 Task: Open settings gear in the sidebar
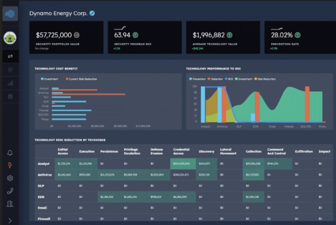(x=10, y=178)
